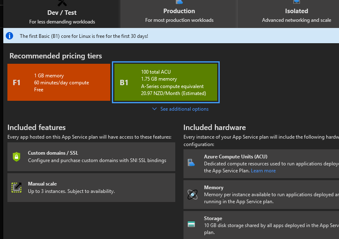Expand See additional options
339x239 pixels.
(184, 109)
